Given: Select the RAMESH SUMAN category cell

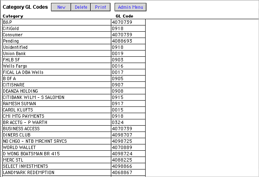Looking at the screenshot, I should pos(56,104).
